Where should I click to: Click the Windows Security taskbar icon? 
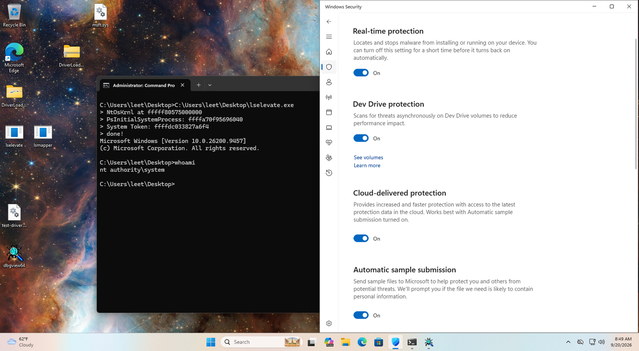(x=395, y=342)
